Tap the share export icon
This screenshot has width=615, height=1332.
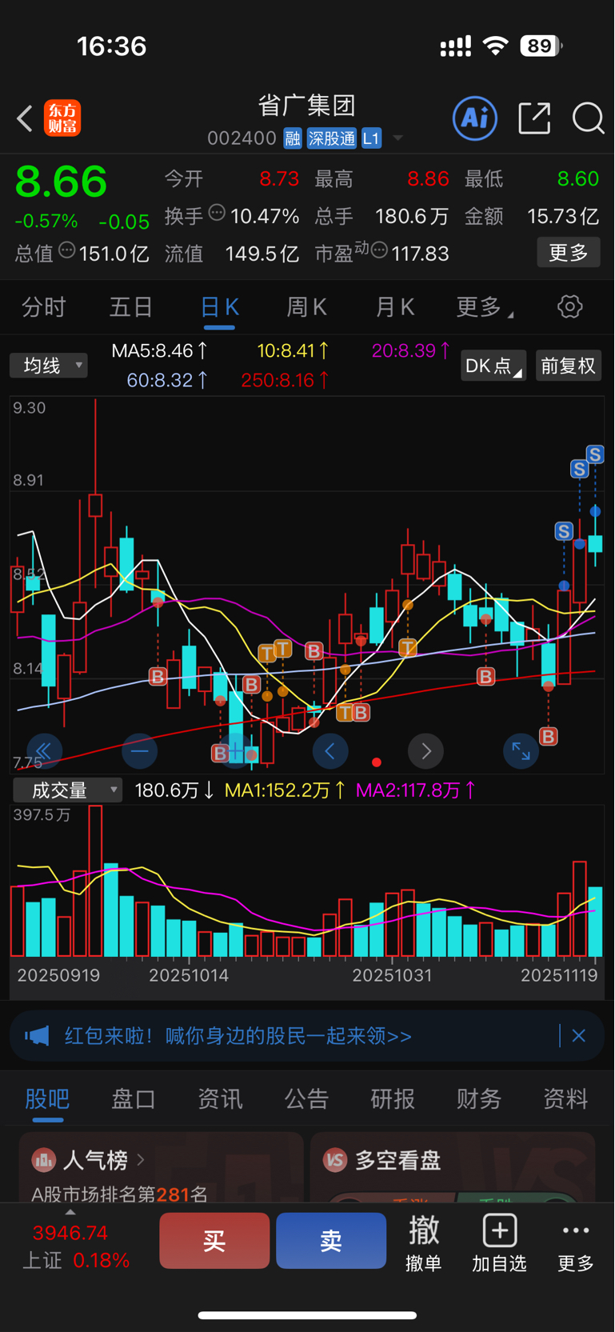coord(534,118)
